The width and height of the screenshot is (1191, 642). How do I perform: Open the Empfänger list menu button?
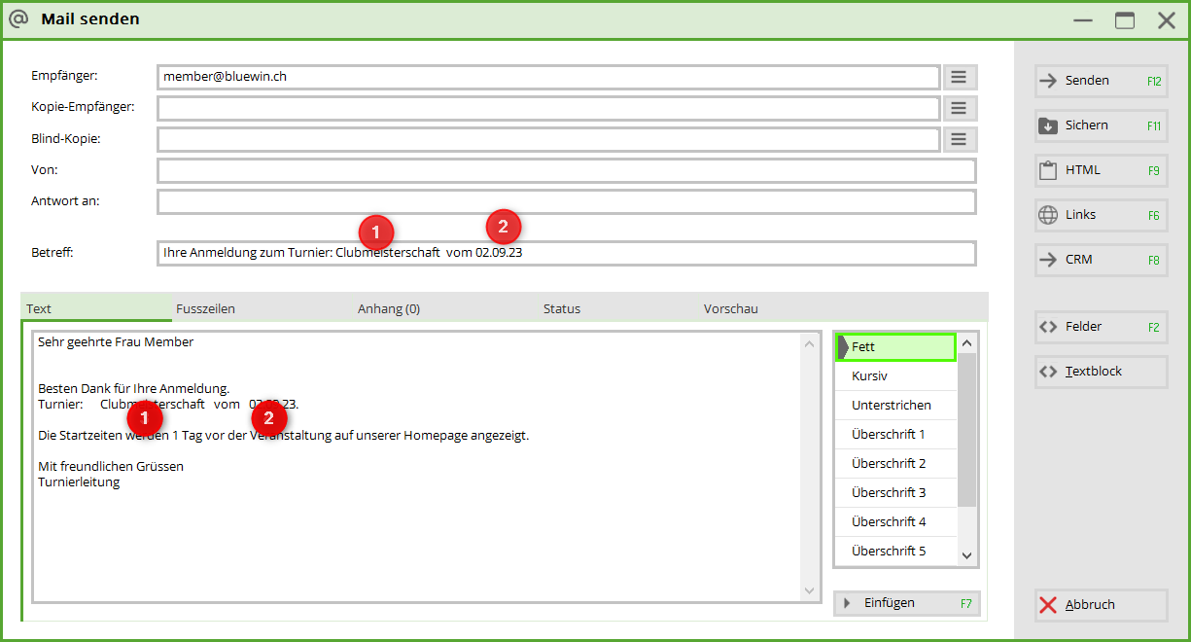(x=959, y=77)
